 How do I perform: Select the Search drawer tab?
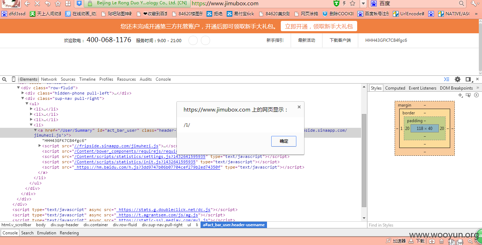(27, 233)
